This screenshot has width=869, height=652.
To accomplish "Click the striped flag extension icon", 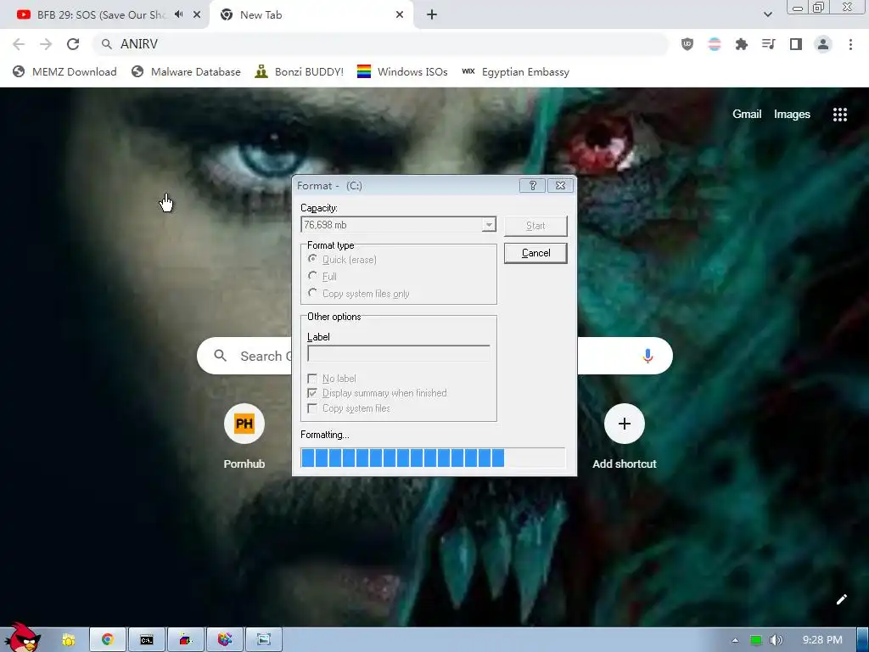I will (715, 44).
